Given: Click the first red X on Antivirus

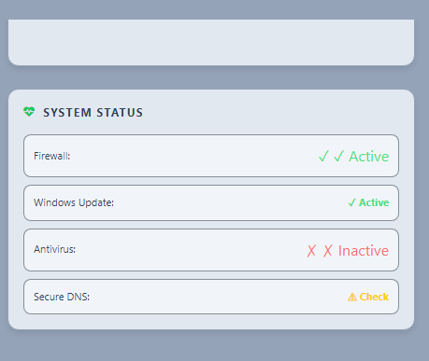Looking at the screenshot, I should 311,251.
